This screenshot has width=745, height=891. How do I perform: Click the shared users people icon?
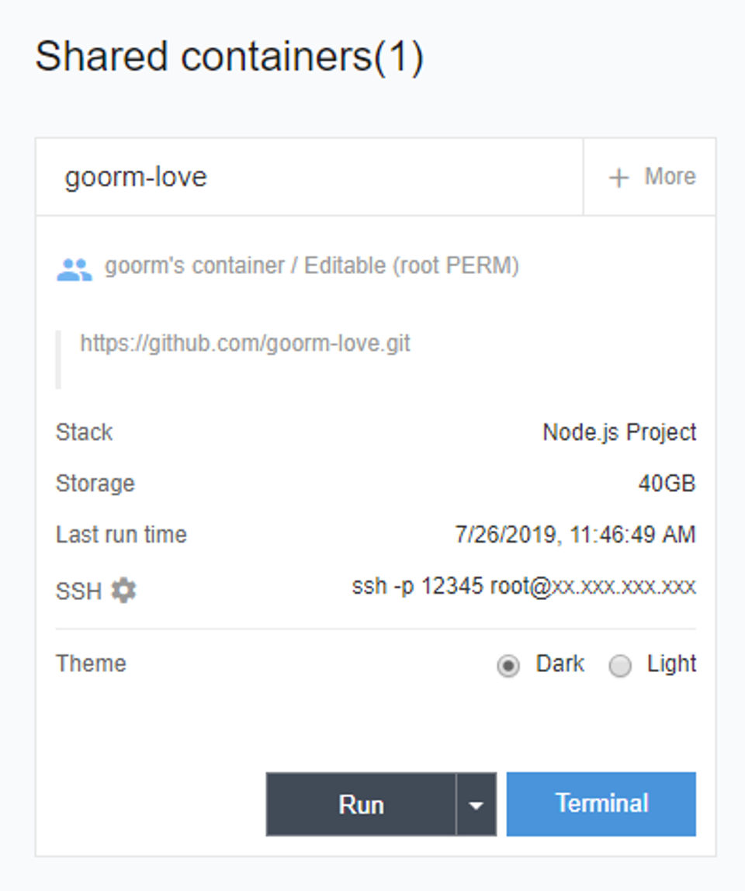click(74, 269)
